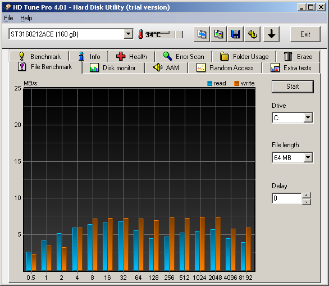Click the Disk monitor graph icon
329x286 pixels.
tap(94, 68)
